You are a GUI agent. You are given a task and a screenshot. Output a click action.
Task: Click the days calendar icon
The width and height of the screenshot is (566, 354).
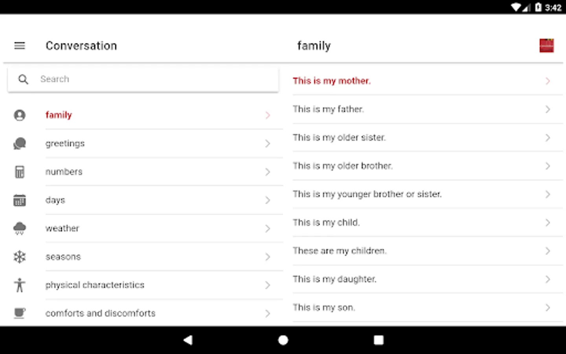coord(20,200)
